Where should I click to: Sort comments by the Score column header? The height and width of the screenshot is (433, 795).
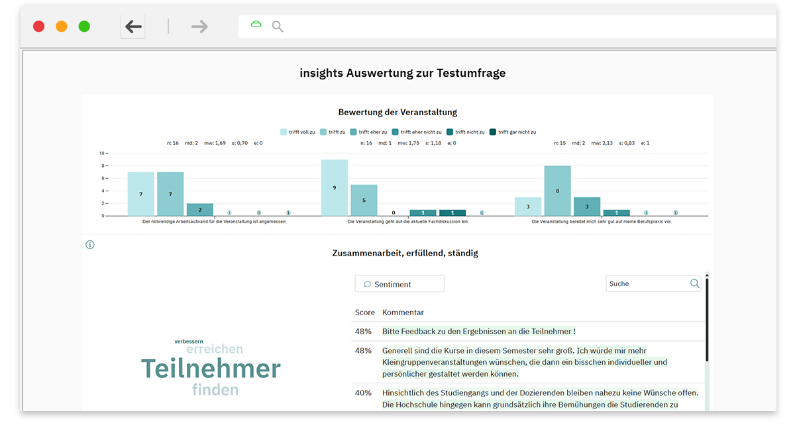click(364, 313)
